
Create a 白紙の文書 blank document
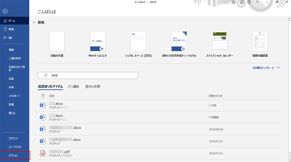[57, 44]
